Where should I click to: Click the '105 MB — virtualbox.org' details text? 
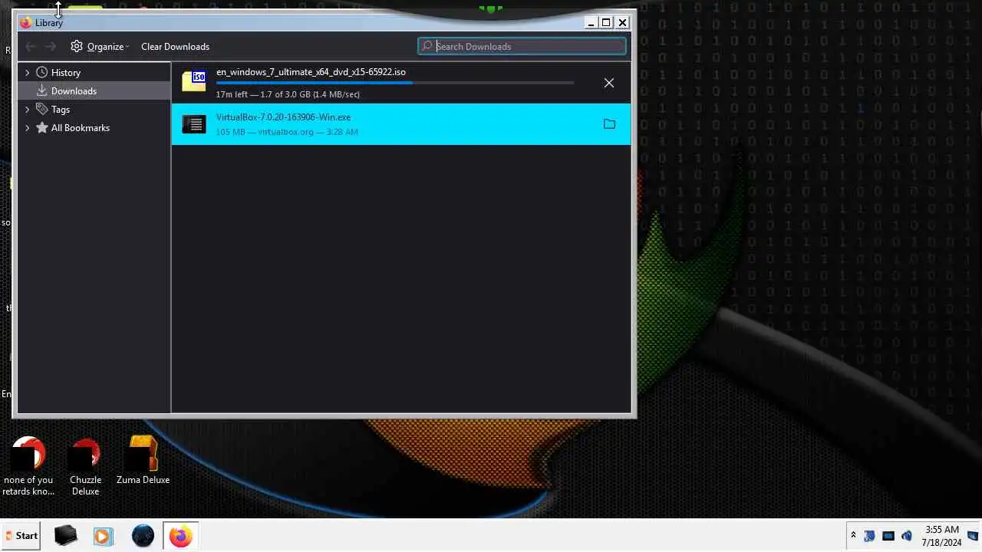pyautogui.click(x=287, y=132)
